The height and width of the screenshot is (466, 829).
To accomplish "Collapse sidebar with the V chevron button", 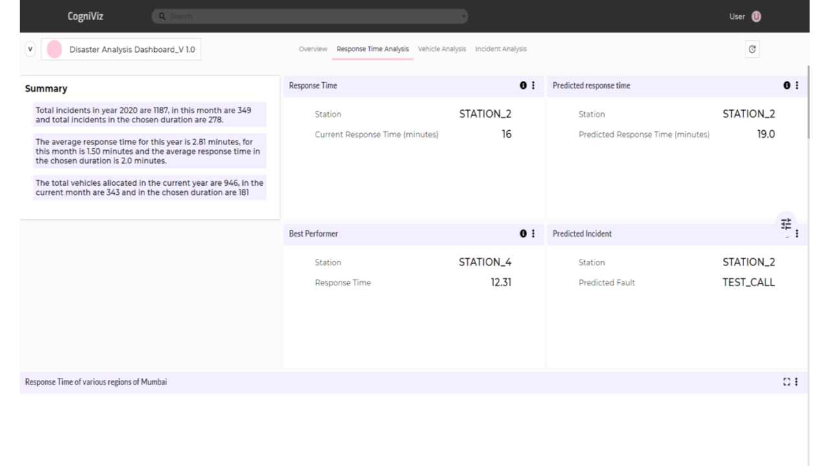I will click(x=30, y=49).
